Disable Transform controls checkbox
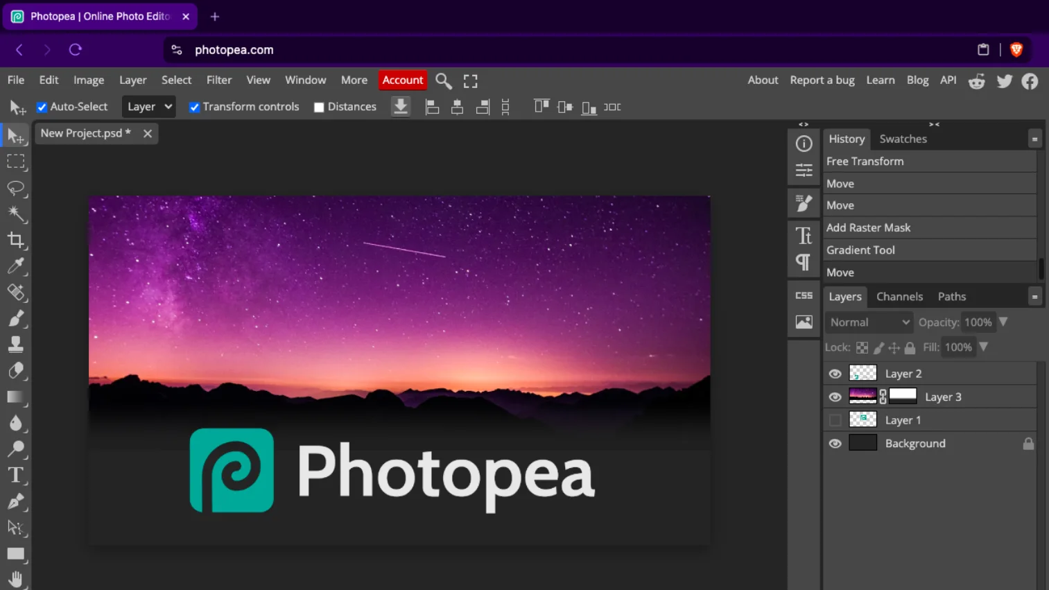The image size is (1049, 590). tap(194, 107)
